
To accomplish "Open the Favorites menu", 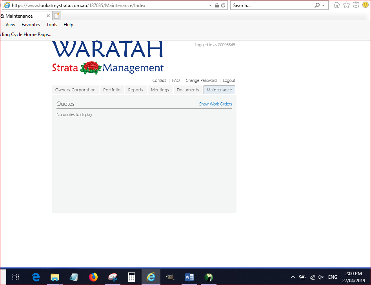I will [x=31, y=25].
